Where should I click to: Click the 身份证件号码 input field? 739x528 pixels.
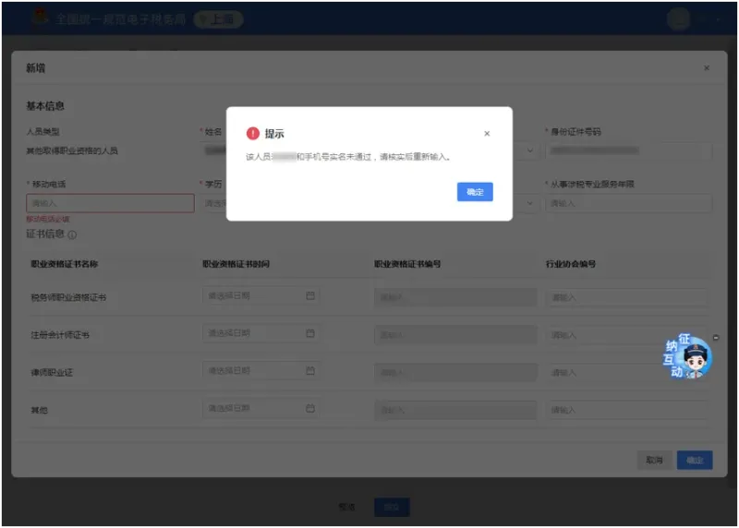pos(628,150)
